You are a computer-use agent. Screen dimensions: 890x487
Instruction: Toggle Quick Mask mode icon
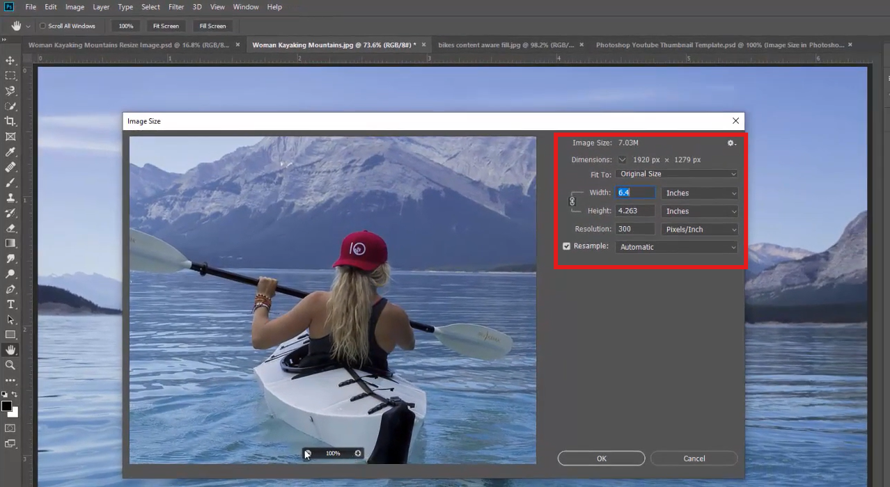[x=10, y=428]
